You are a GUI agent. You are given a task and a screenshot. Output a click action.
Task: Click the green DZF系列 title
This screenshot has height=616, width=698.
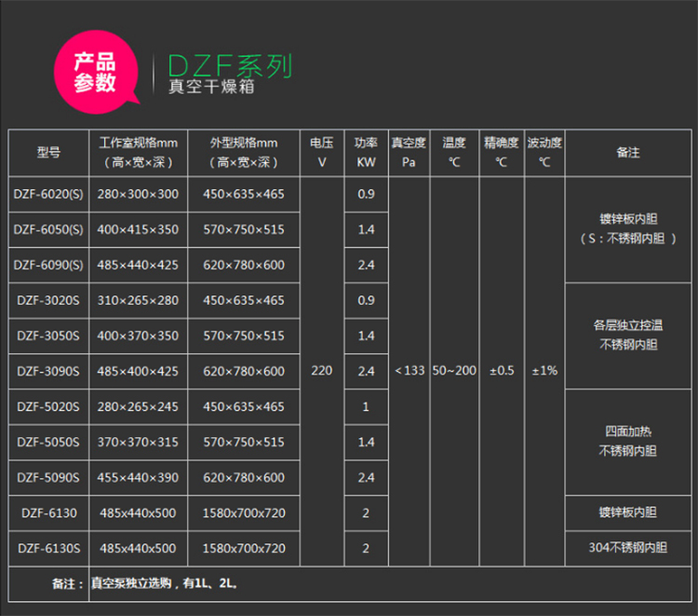tap(230, 66)
